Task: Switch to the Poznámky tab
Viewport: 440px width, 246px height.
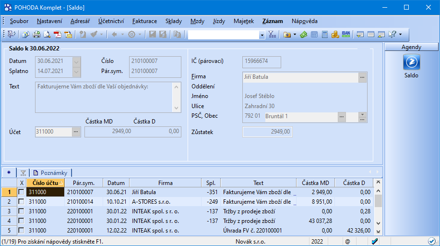Action: [x=50, y=172]
